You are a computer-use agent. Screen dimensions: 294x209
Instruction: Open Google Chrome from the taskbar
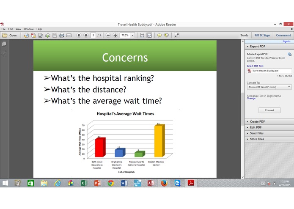111,183
